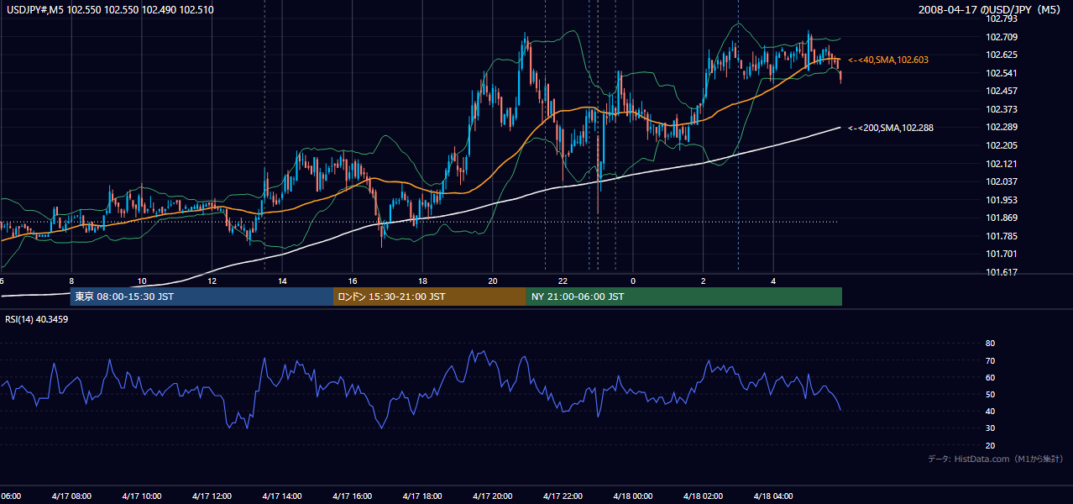Click the 4/17 22:00 bottom time label
The width and height of the screenshot is (1073, 504).
pyautogui.click(x=563, y=496)
